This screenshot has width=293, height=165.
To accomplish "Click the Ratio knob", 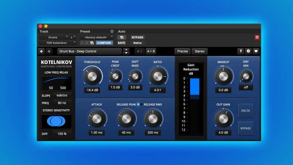I will [158, 76].
